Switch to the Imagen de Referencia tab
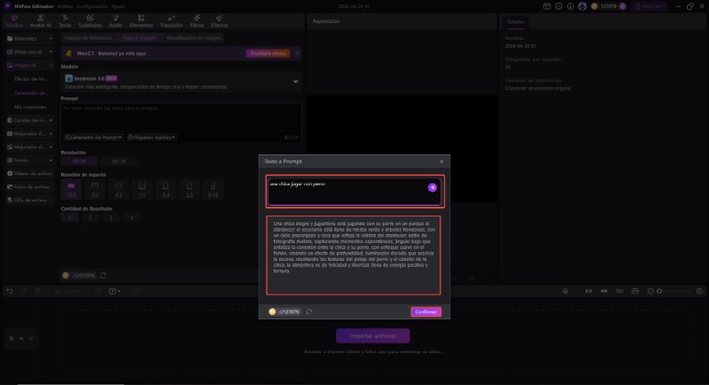Viewport: 709px width, 385px height. (88, 38)
